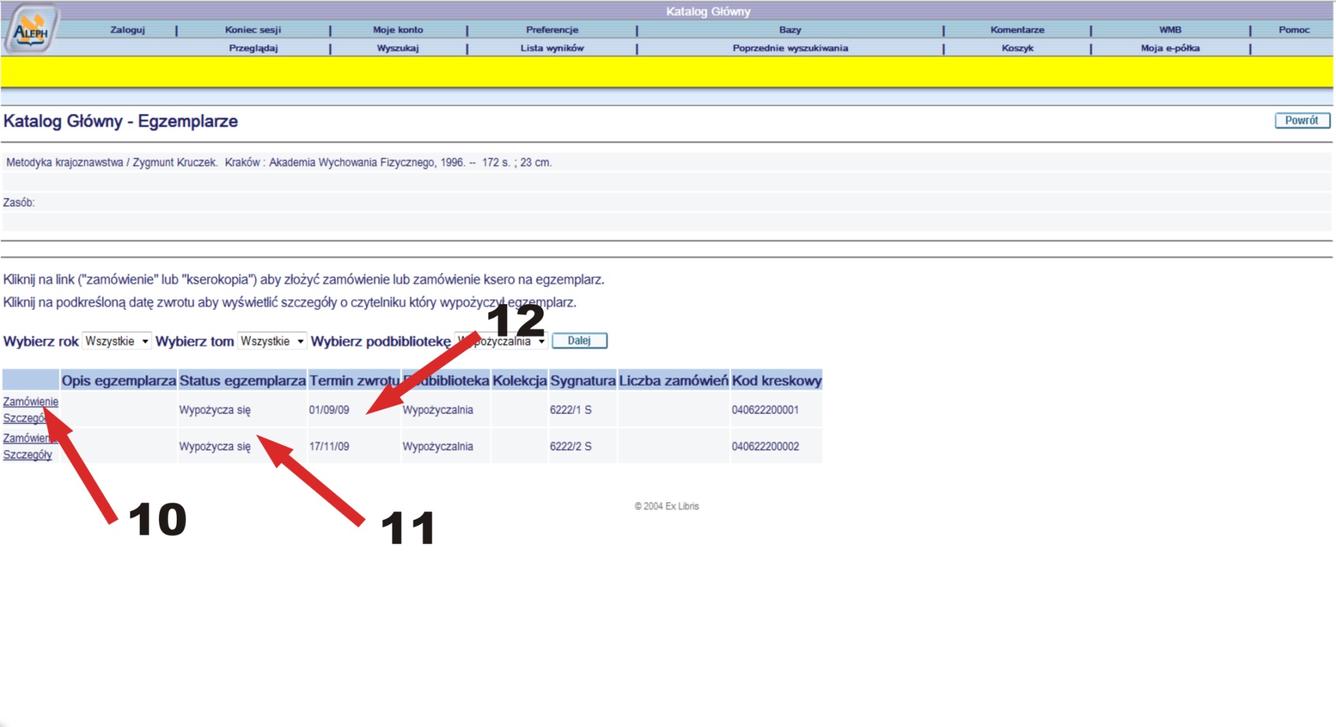
Task: Click the Metodyka krajoznawstwa bibliographic record text
Action: click(278, 162)
